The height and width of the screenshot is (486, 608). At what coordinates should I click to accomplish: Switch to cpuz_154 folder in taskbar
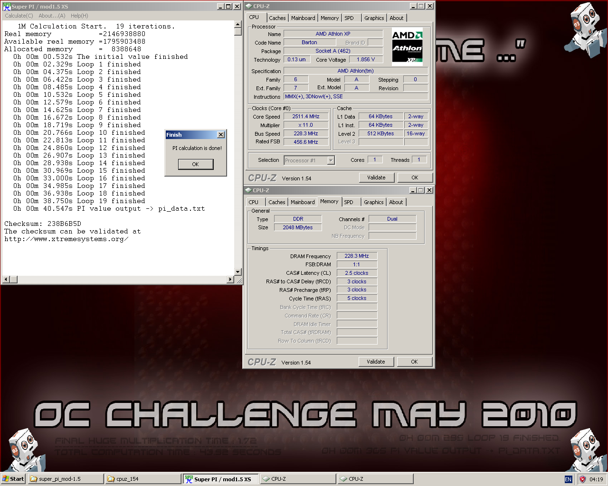(143, 479)
